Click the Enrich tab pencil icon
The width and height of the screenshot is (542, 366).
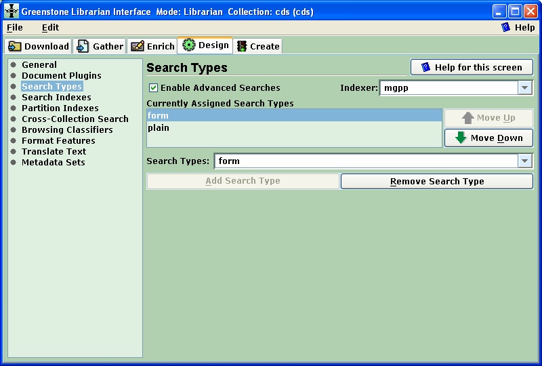[x=138, y=46]
